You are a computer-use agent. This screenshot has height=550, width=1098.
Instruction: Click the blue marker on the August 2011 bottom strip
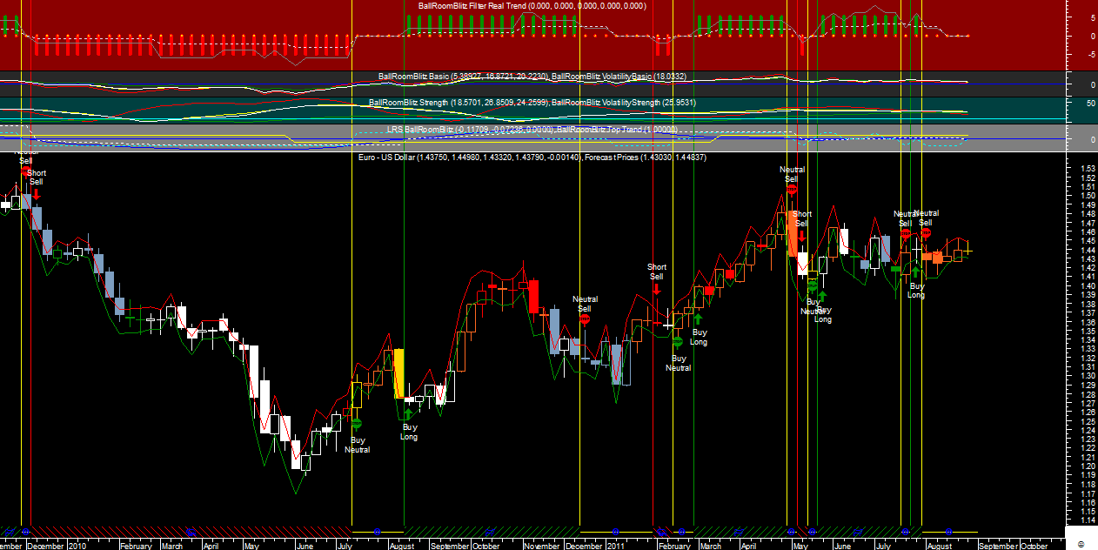tap(949, 531)
